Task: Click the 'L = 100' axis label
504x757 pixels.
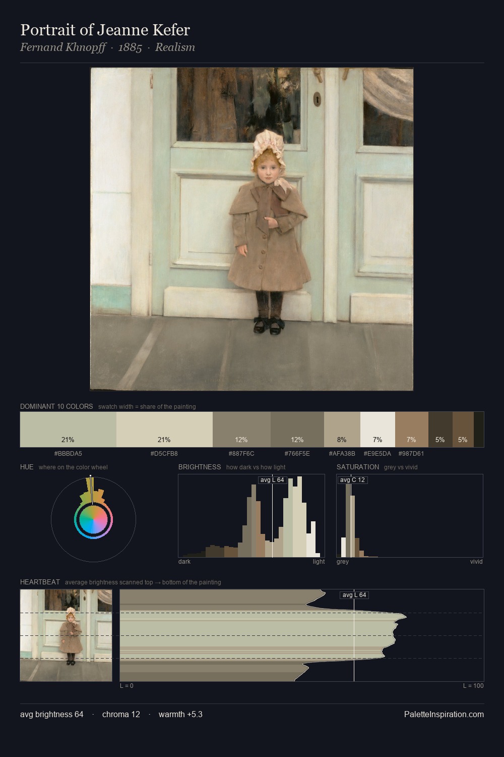Action: tap(473, 686)
